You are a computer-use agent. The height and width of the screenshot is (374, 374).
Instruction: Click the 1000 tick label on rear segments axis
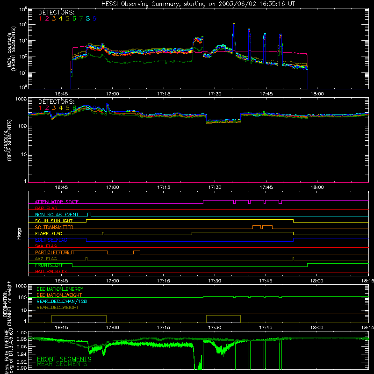[x=21, y=99]
